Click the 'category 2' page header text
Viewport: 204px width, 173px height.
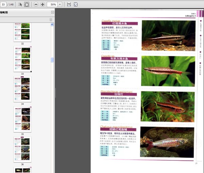click(190, 16)
